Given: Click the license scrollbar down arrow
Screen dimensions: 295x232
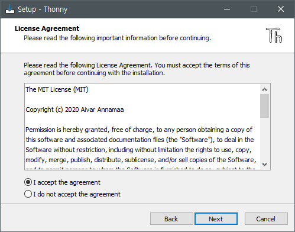Looking at the screenshot, I should click(264, 164).
